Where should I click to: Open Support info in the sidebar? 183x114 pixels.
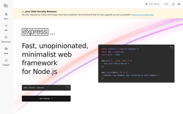tap(6, 62)
